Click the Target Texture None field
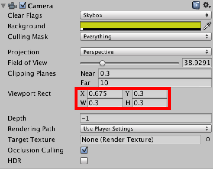The height and width of the screenshot is (169, 213). [x=141, y=139]
